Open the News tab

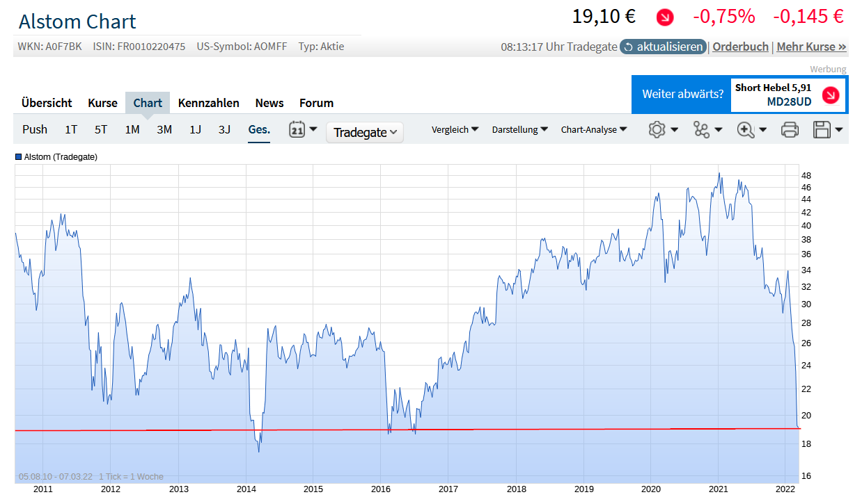click(269, 103)
